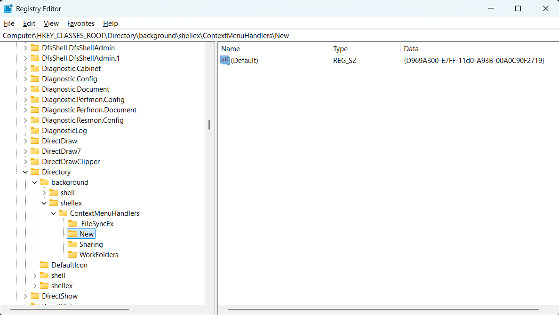Viewport: 559px width, 315px height.
Task: Open the (Default) value entry
Action: pos(244,60)
